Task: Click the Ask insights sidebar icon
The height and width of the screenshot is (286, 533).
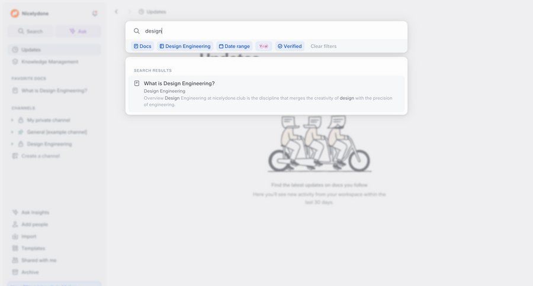Action: coord(15,212)
